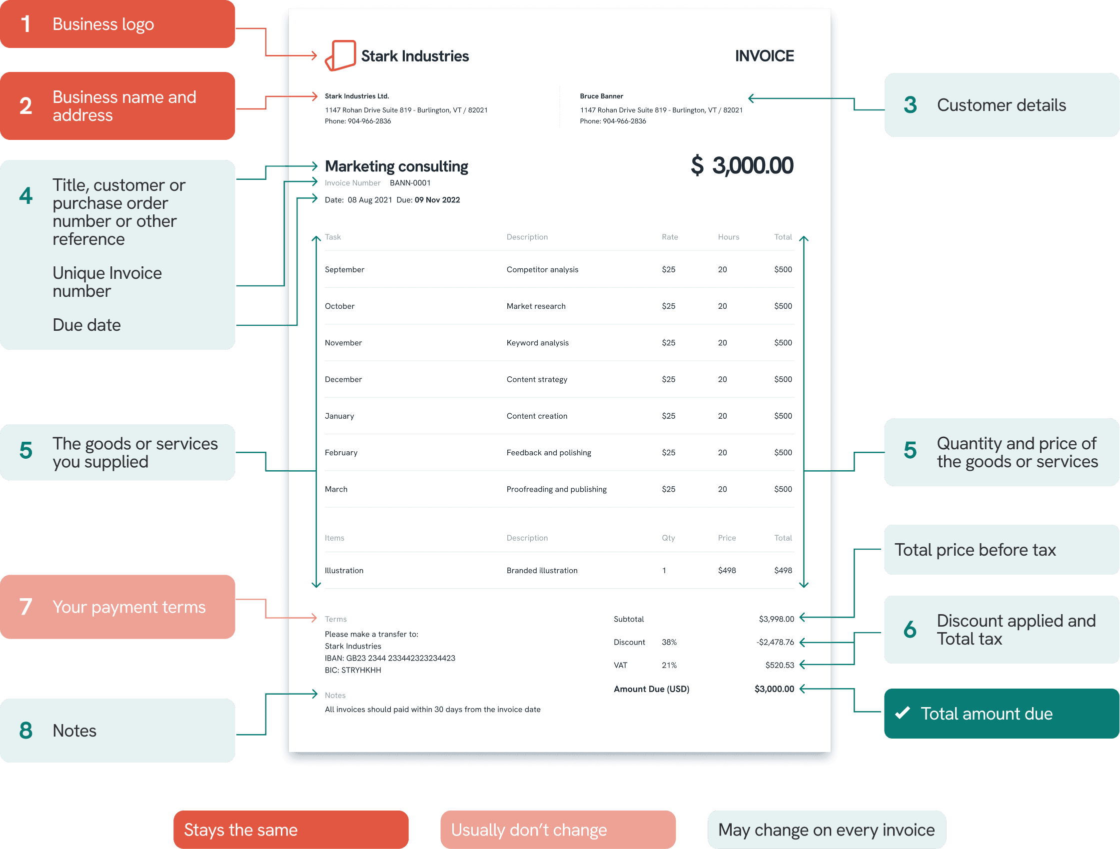Screen dimensions: 1120x849
Task: Click the 30 days payment note text
Action: pyautogui.click(x=432, y=710)
